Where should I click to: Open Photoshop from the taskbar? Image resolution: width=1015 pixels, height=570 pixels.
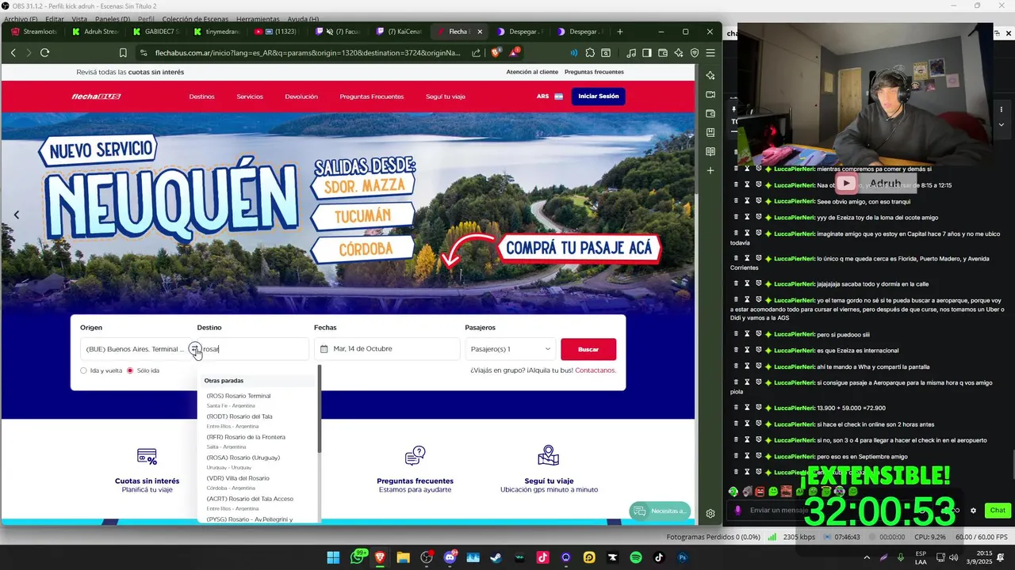click(682, 557)
